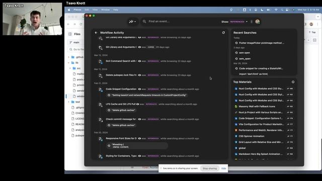Open the vertical dots beside REFERENCED filter
322x181 pixels.
tap(252, 22)
